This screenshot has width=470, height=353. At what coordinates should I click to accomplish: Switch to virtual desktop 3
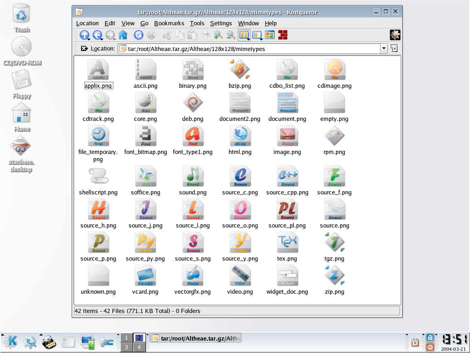click(126, 347)
